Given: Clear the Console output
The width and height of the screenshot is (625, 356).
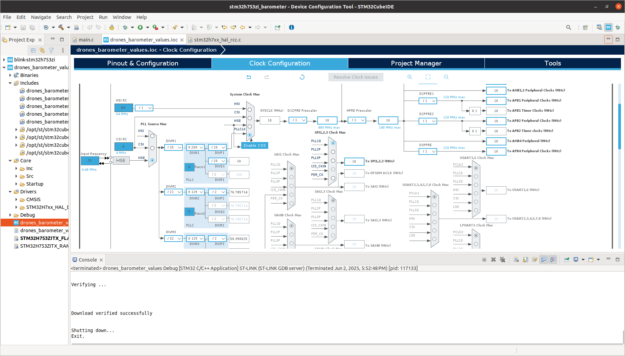Looking at the screenshot, I should point(516,259).
